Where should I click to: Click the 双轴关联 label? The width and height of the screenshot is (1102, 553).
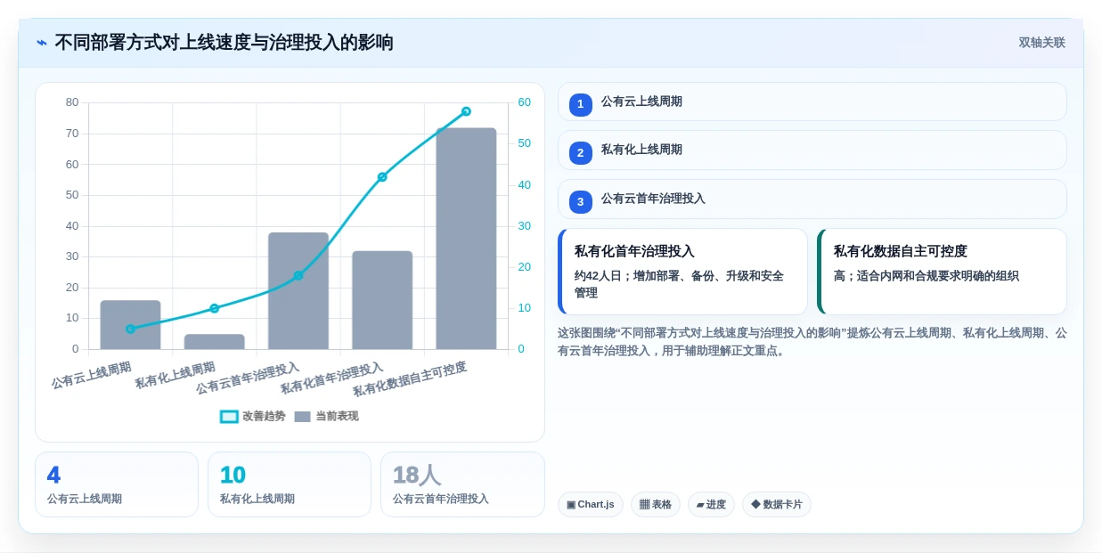(x=1041, y=43)
